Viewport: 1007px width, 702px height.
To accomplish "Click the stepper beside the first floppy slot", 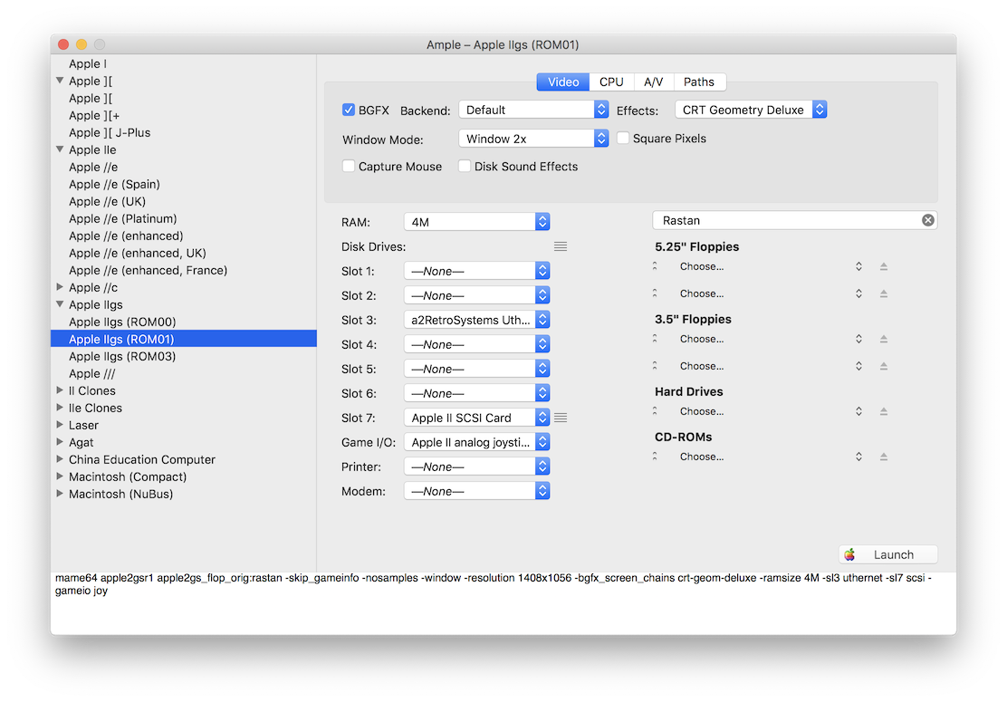I will pyautogui.click(x=858, y=266).
